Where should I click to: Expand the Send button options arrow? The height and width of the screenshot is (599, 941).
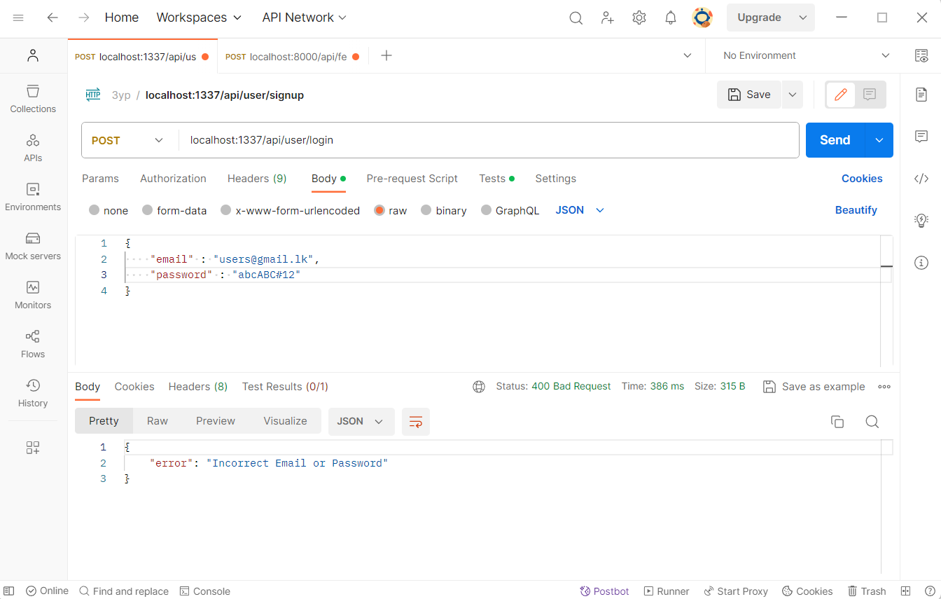[x=879, y=140]
